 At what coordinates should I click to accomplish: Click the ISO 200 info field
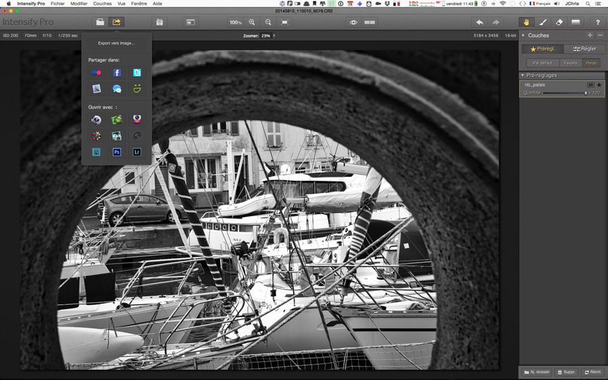(x=10, y=36)
